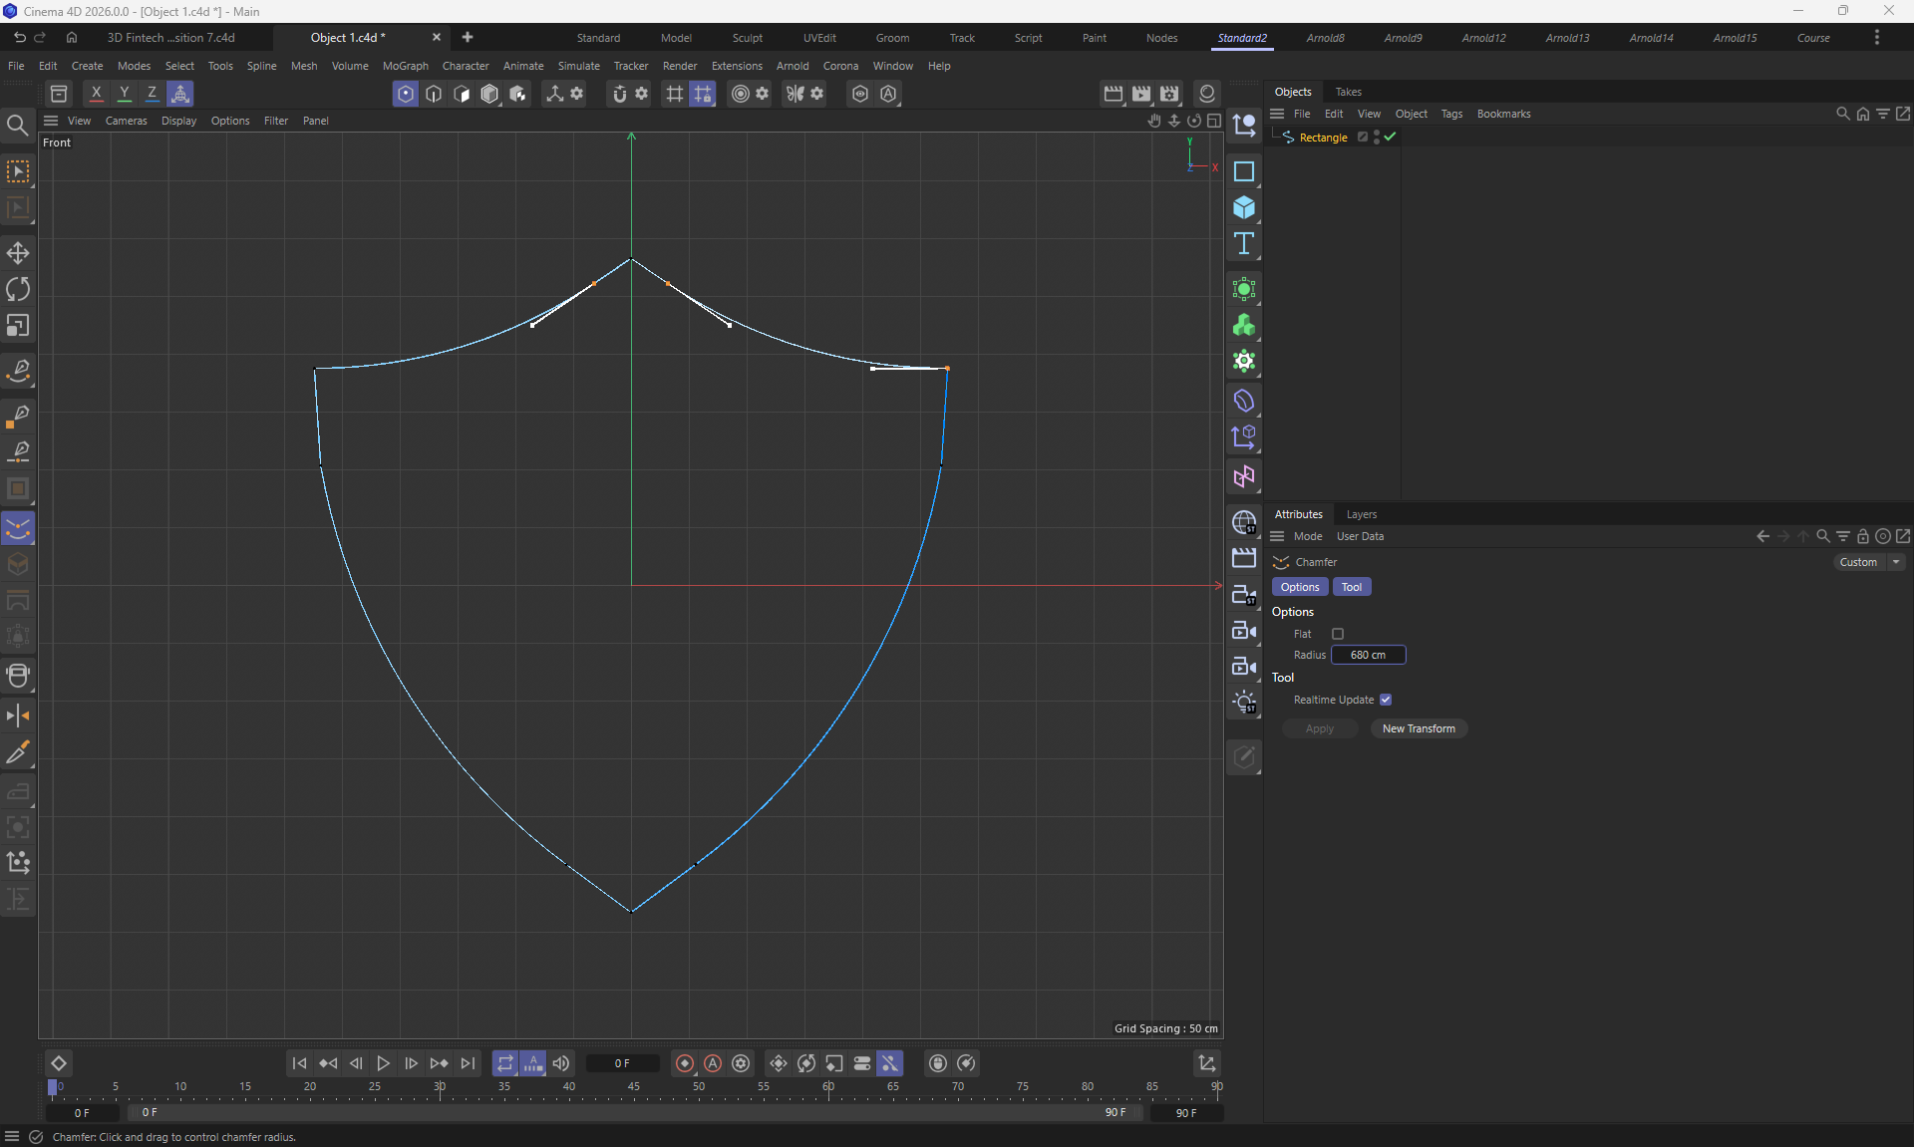Select the Scale tool icon
The image size is (1914, 1147).
tap(18, 326)
